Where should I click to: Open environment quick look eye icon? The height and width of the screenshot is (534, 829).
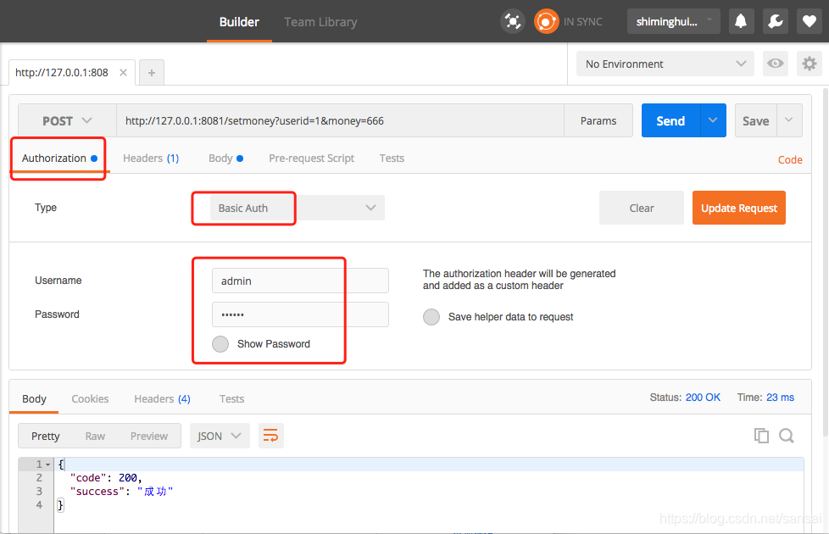click(775, 64)
